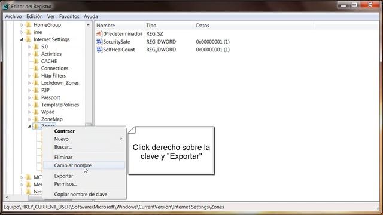Select the ZoneMap tree key

click(x=52, y=119)
